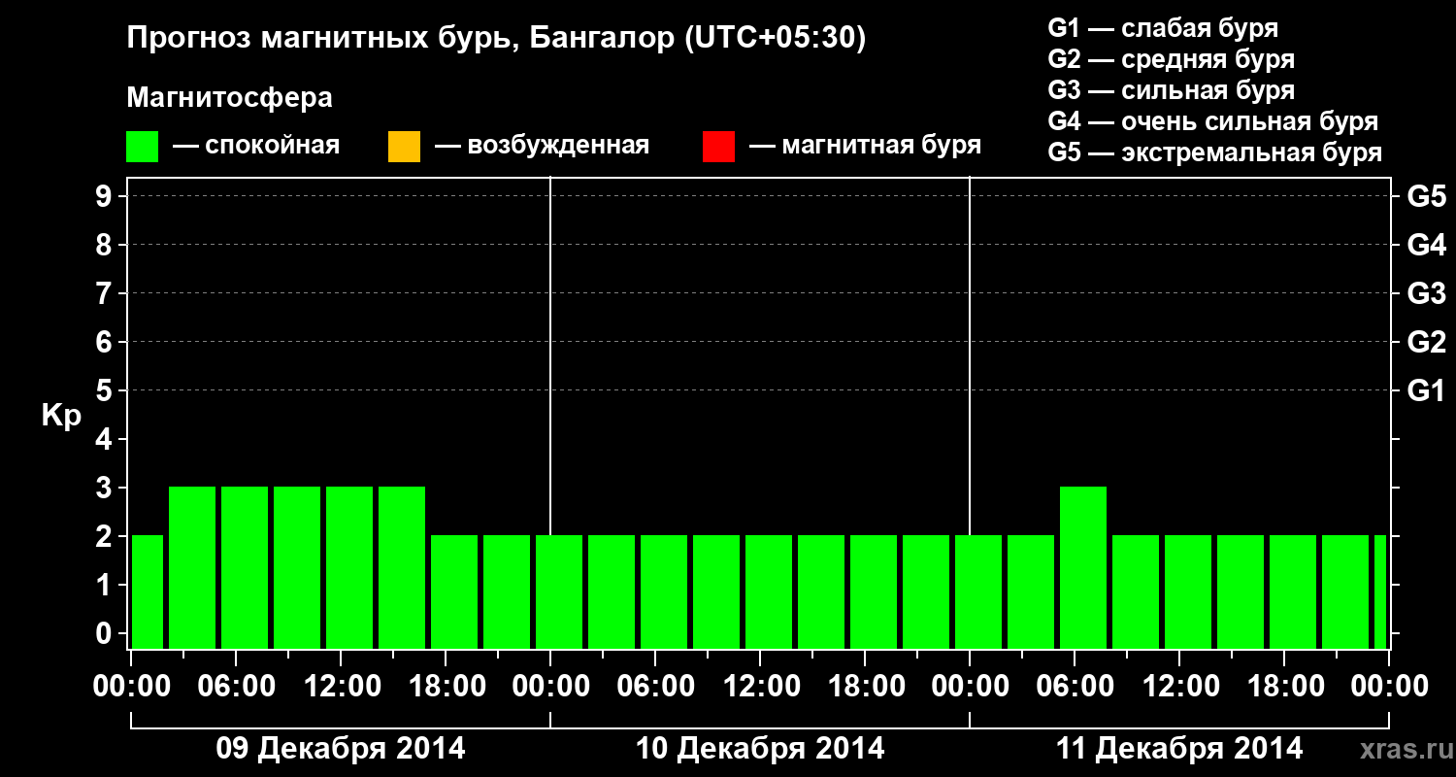Viewport: 1456px width, 777px height.
Task: Click legend line 'G5 — экстремальная буря'
Action: click(x=1215, y=152)
